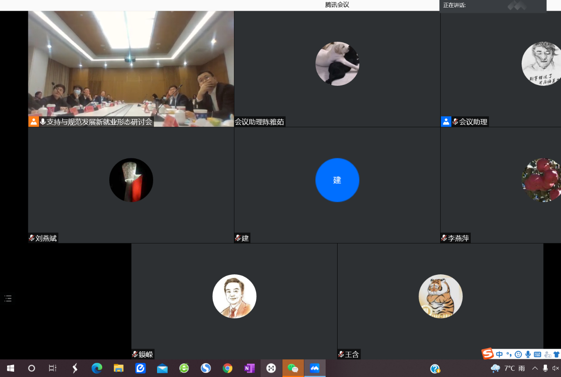Open Task View on the taskbar
561x377 pixels.
53,368
